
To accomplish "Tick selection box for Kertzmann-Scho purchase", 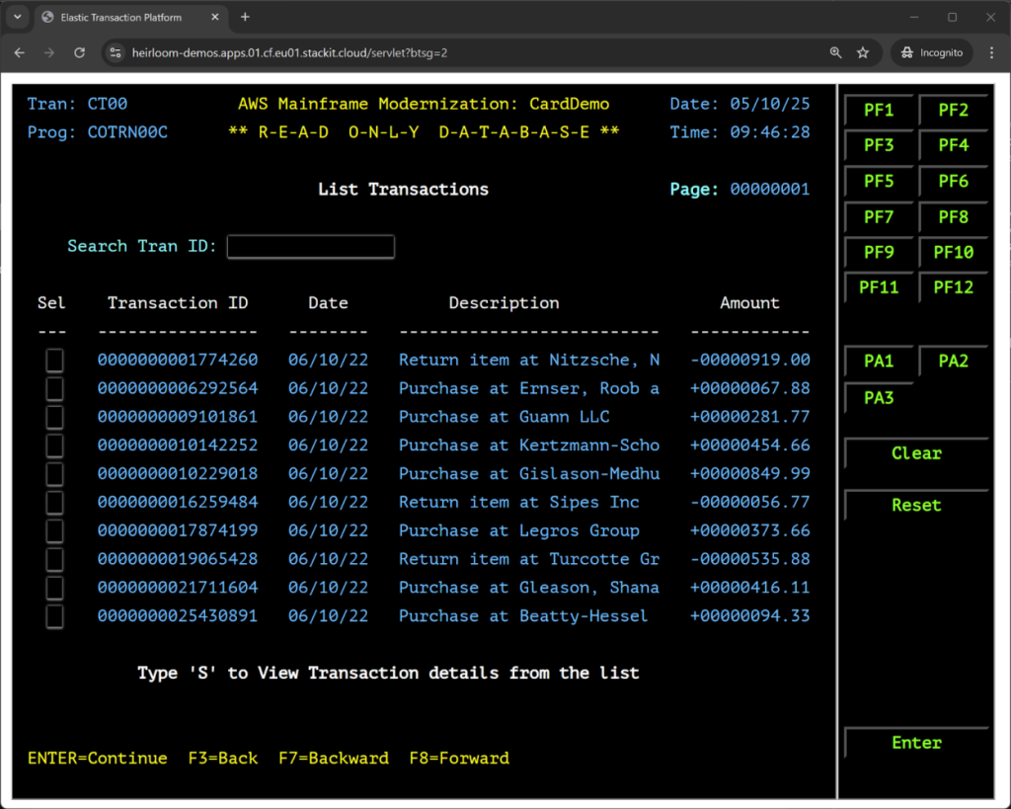I will coord(55,445).
